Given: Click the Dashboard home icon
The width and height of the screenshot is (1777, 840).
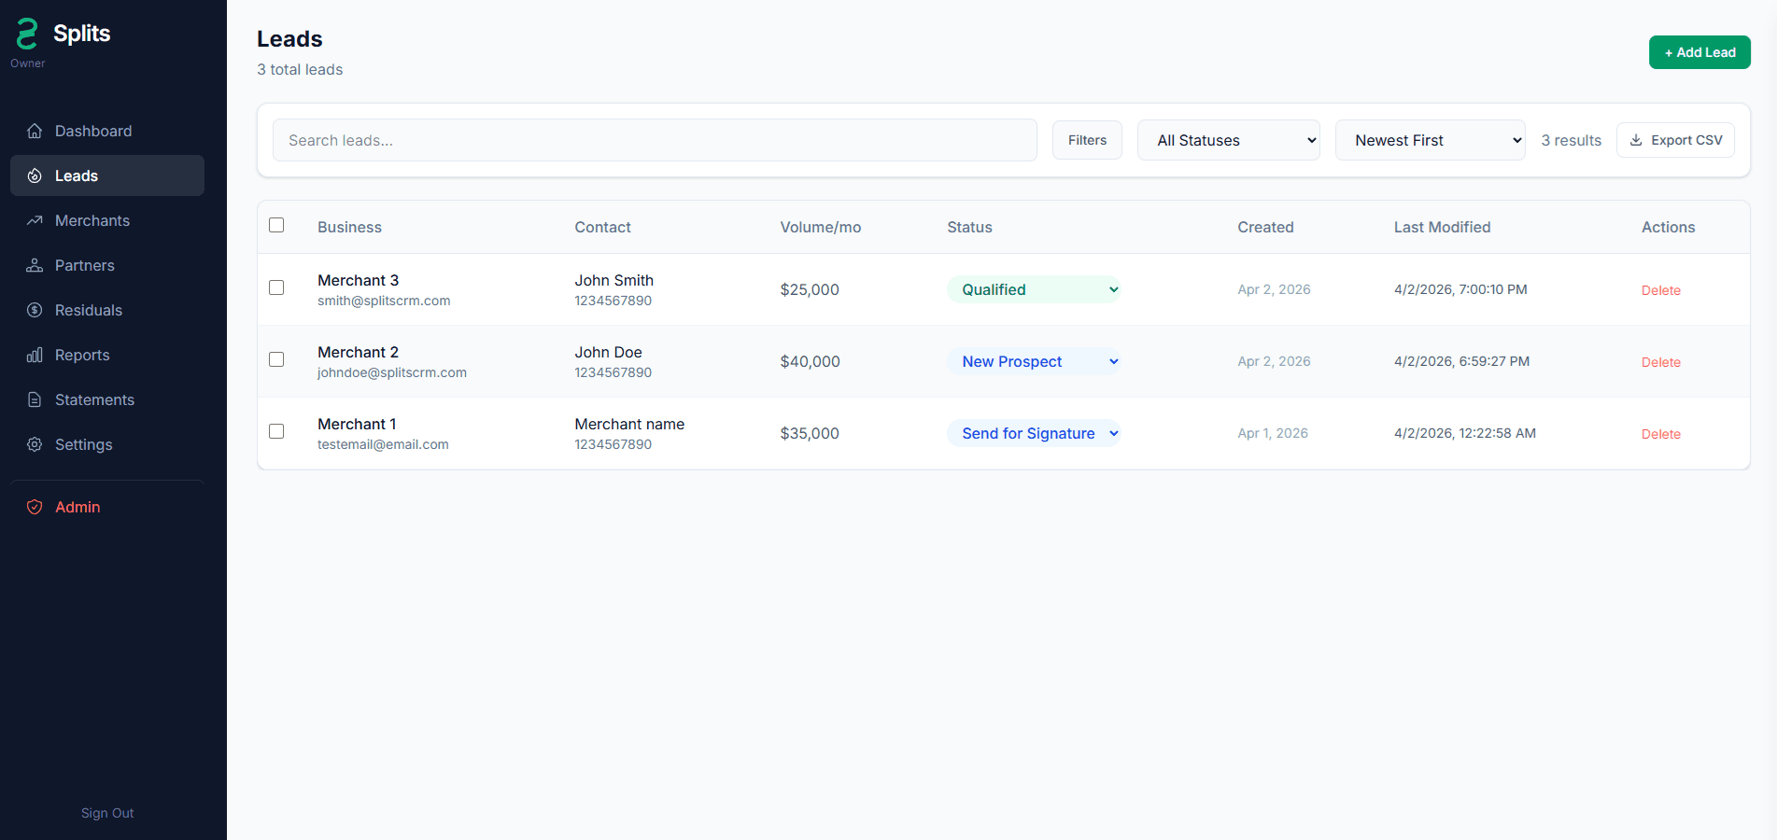Looking at the screenshot, I should click(35, 131).
